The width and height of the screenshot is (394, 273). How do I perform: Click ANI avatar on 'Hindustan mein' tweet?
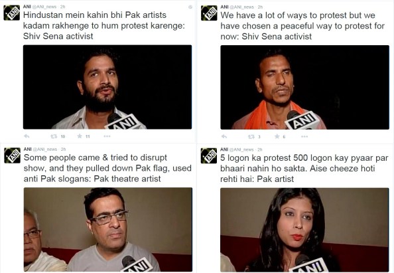[11, 13]
